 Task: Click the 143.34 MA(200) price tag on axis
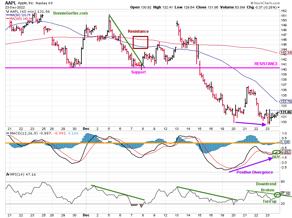pyautogui.click(x=286, y=52)
